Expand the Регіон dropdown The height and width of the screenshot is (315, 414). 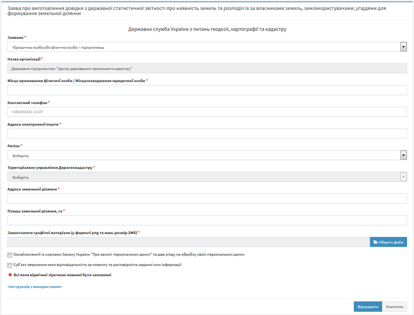click(207, 156)
